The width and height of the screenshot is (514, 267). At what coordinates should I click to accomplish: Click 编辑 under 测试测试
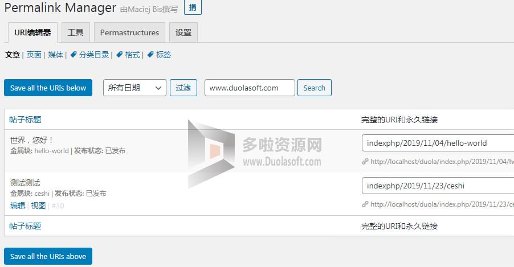coord(18,206)
